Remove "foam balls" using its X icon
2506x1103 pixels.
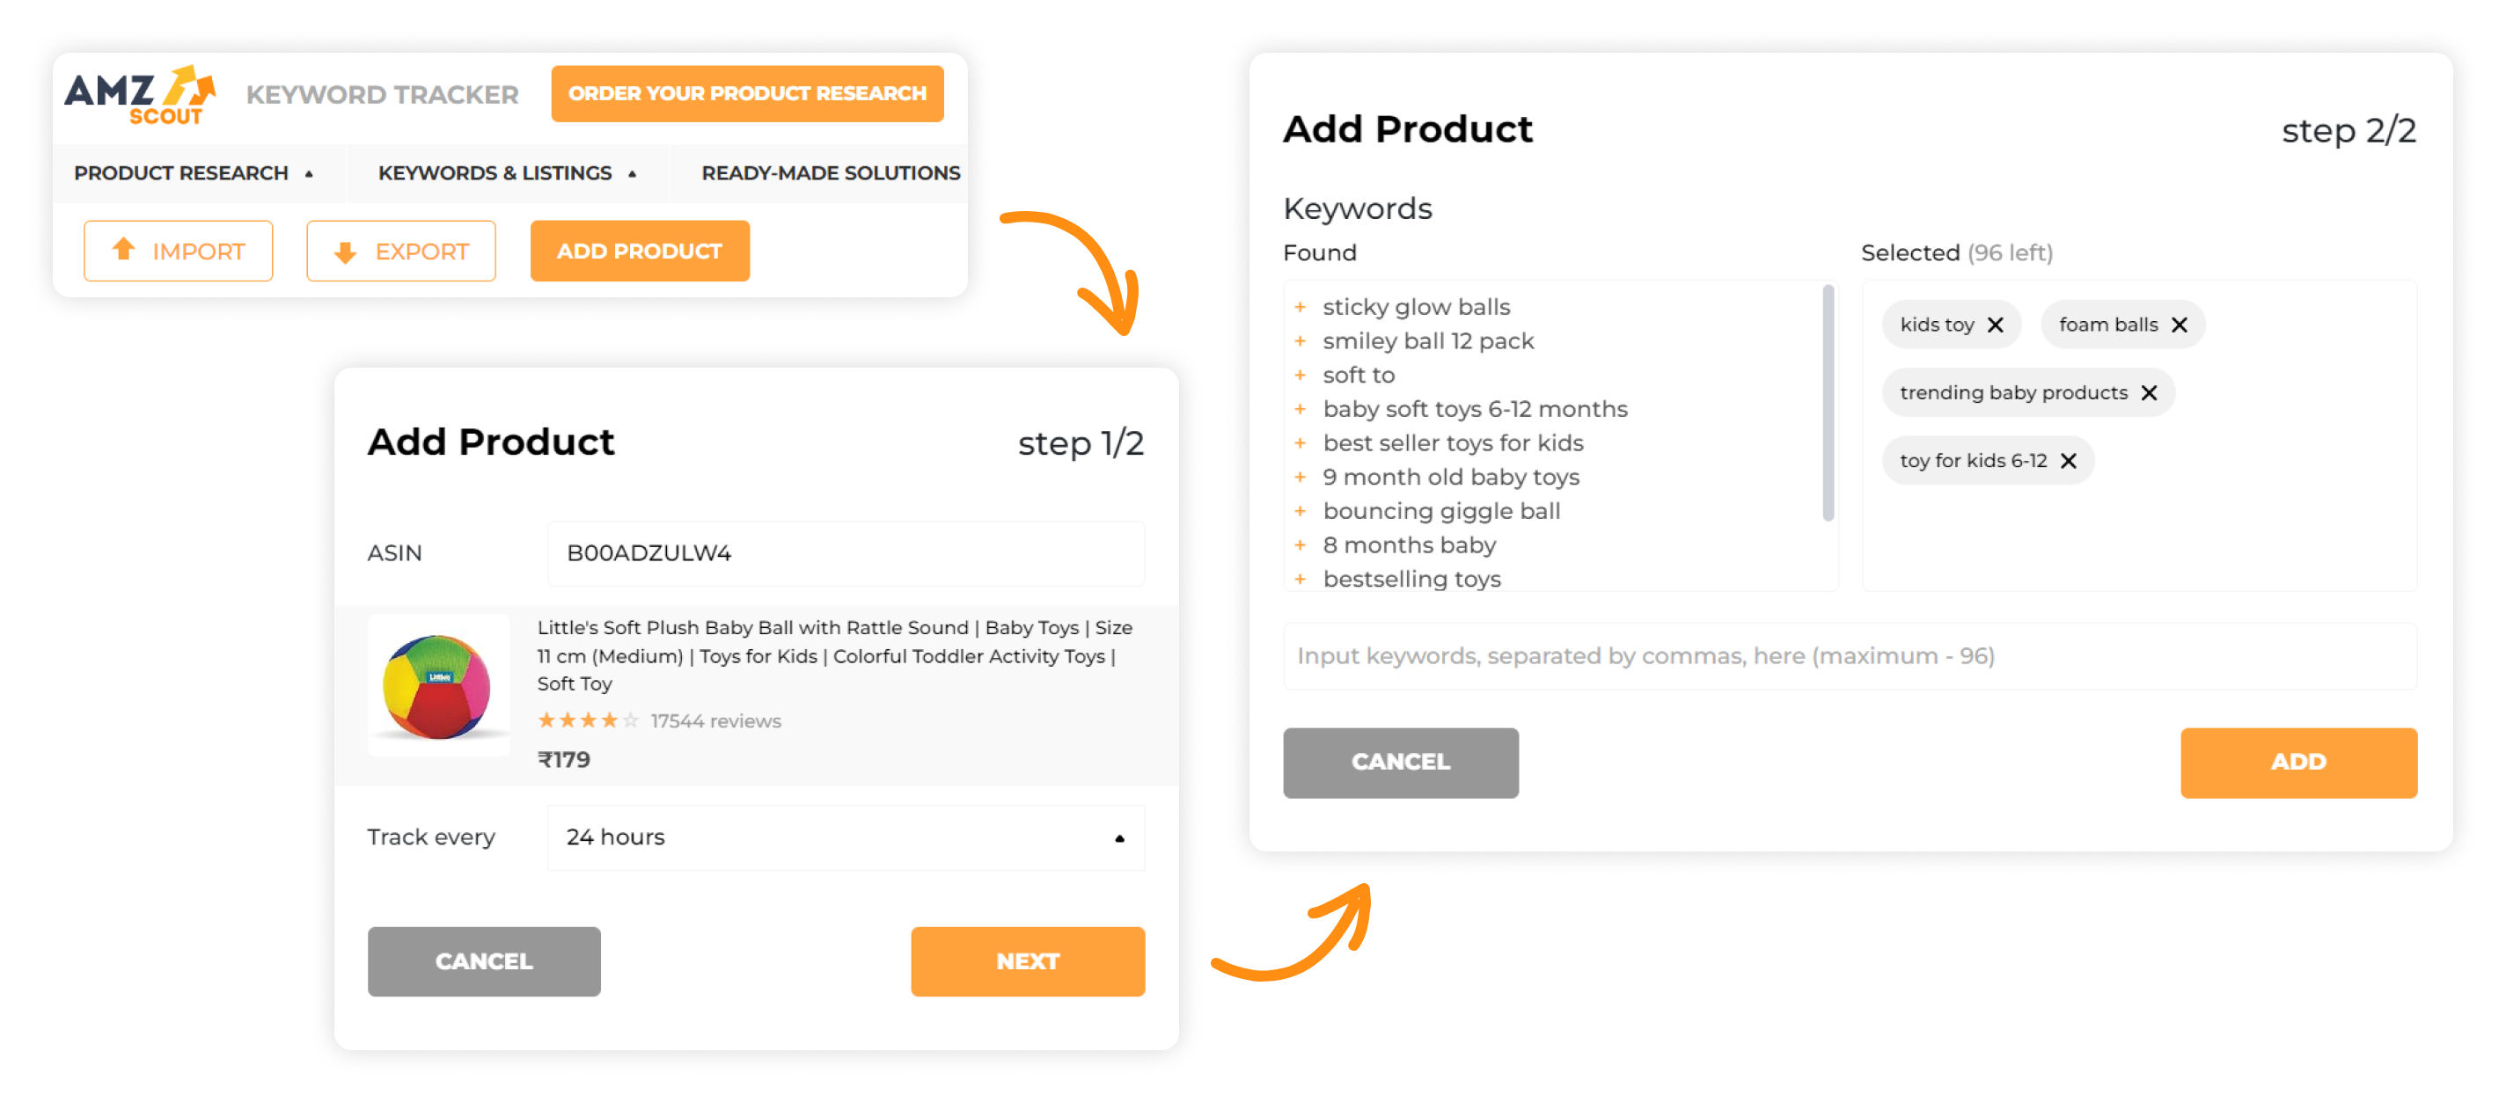pos(2181,324)
